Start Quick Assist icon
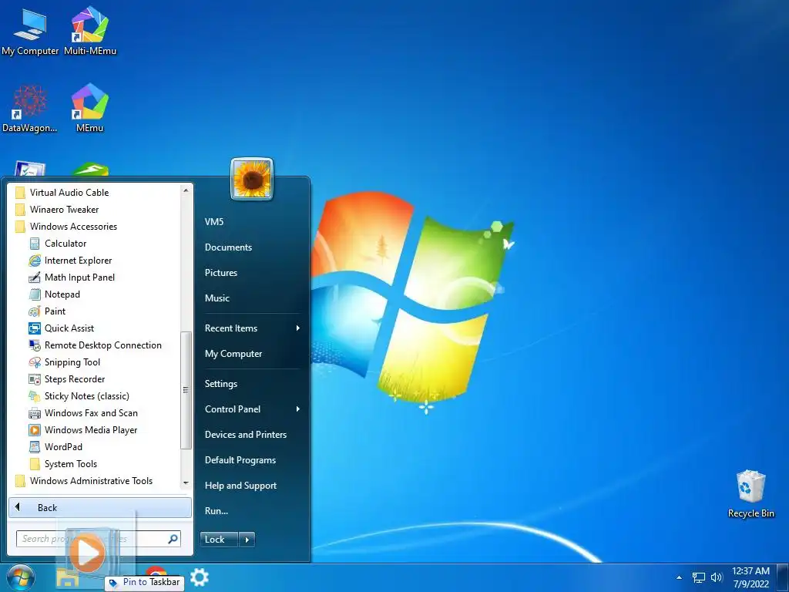This screenshot has width=789, height=592. (x=34, y=328)
